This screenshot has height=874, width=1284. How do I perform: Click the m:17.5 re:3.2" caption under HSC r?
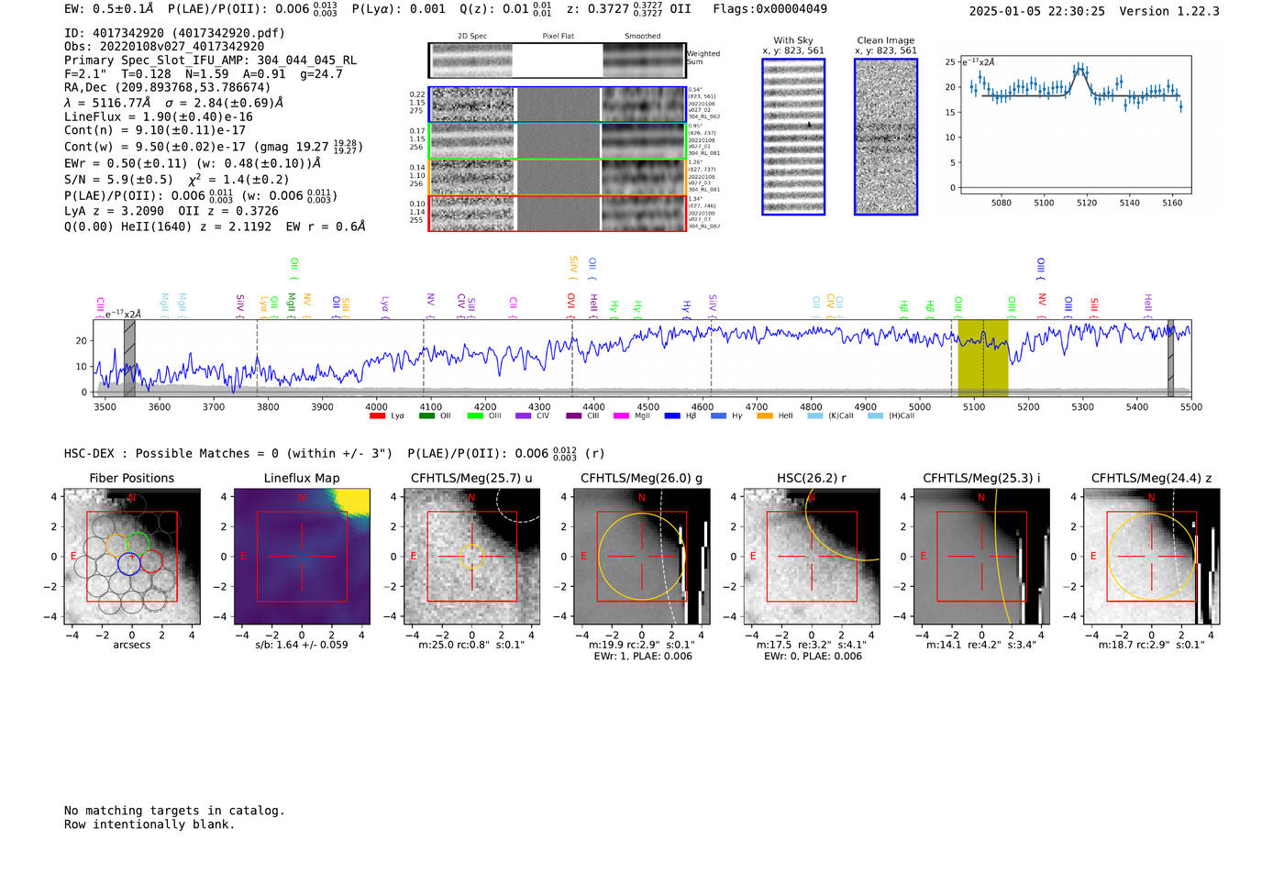812,645
